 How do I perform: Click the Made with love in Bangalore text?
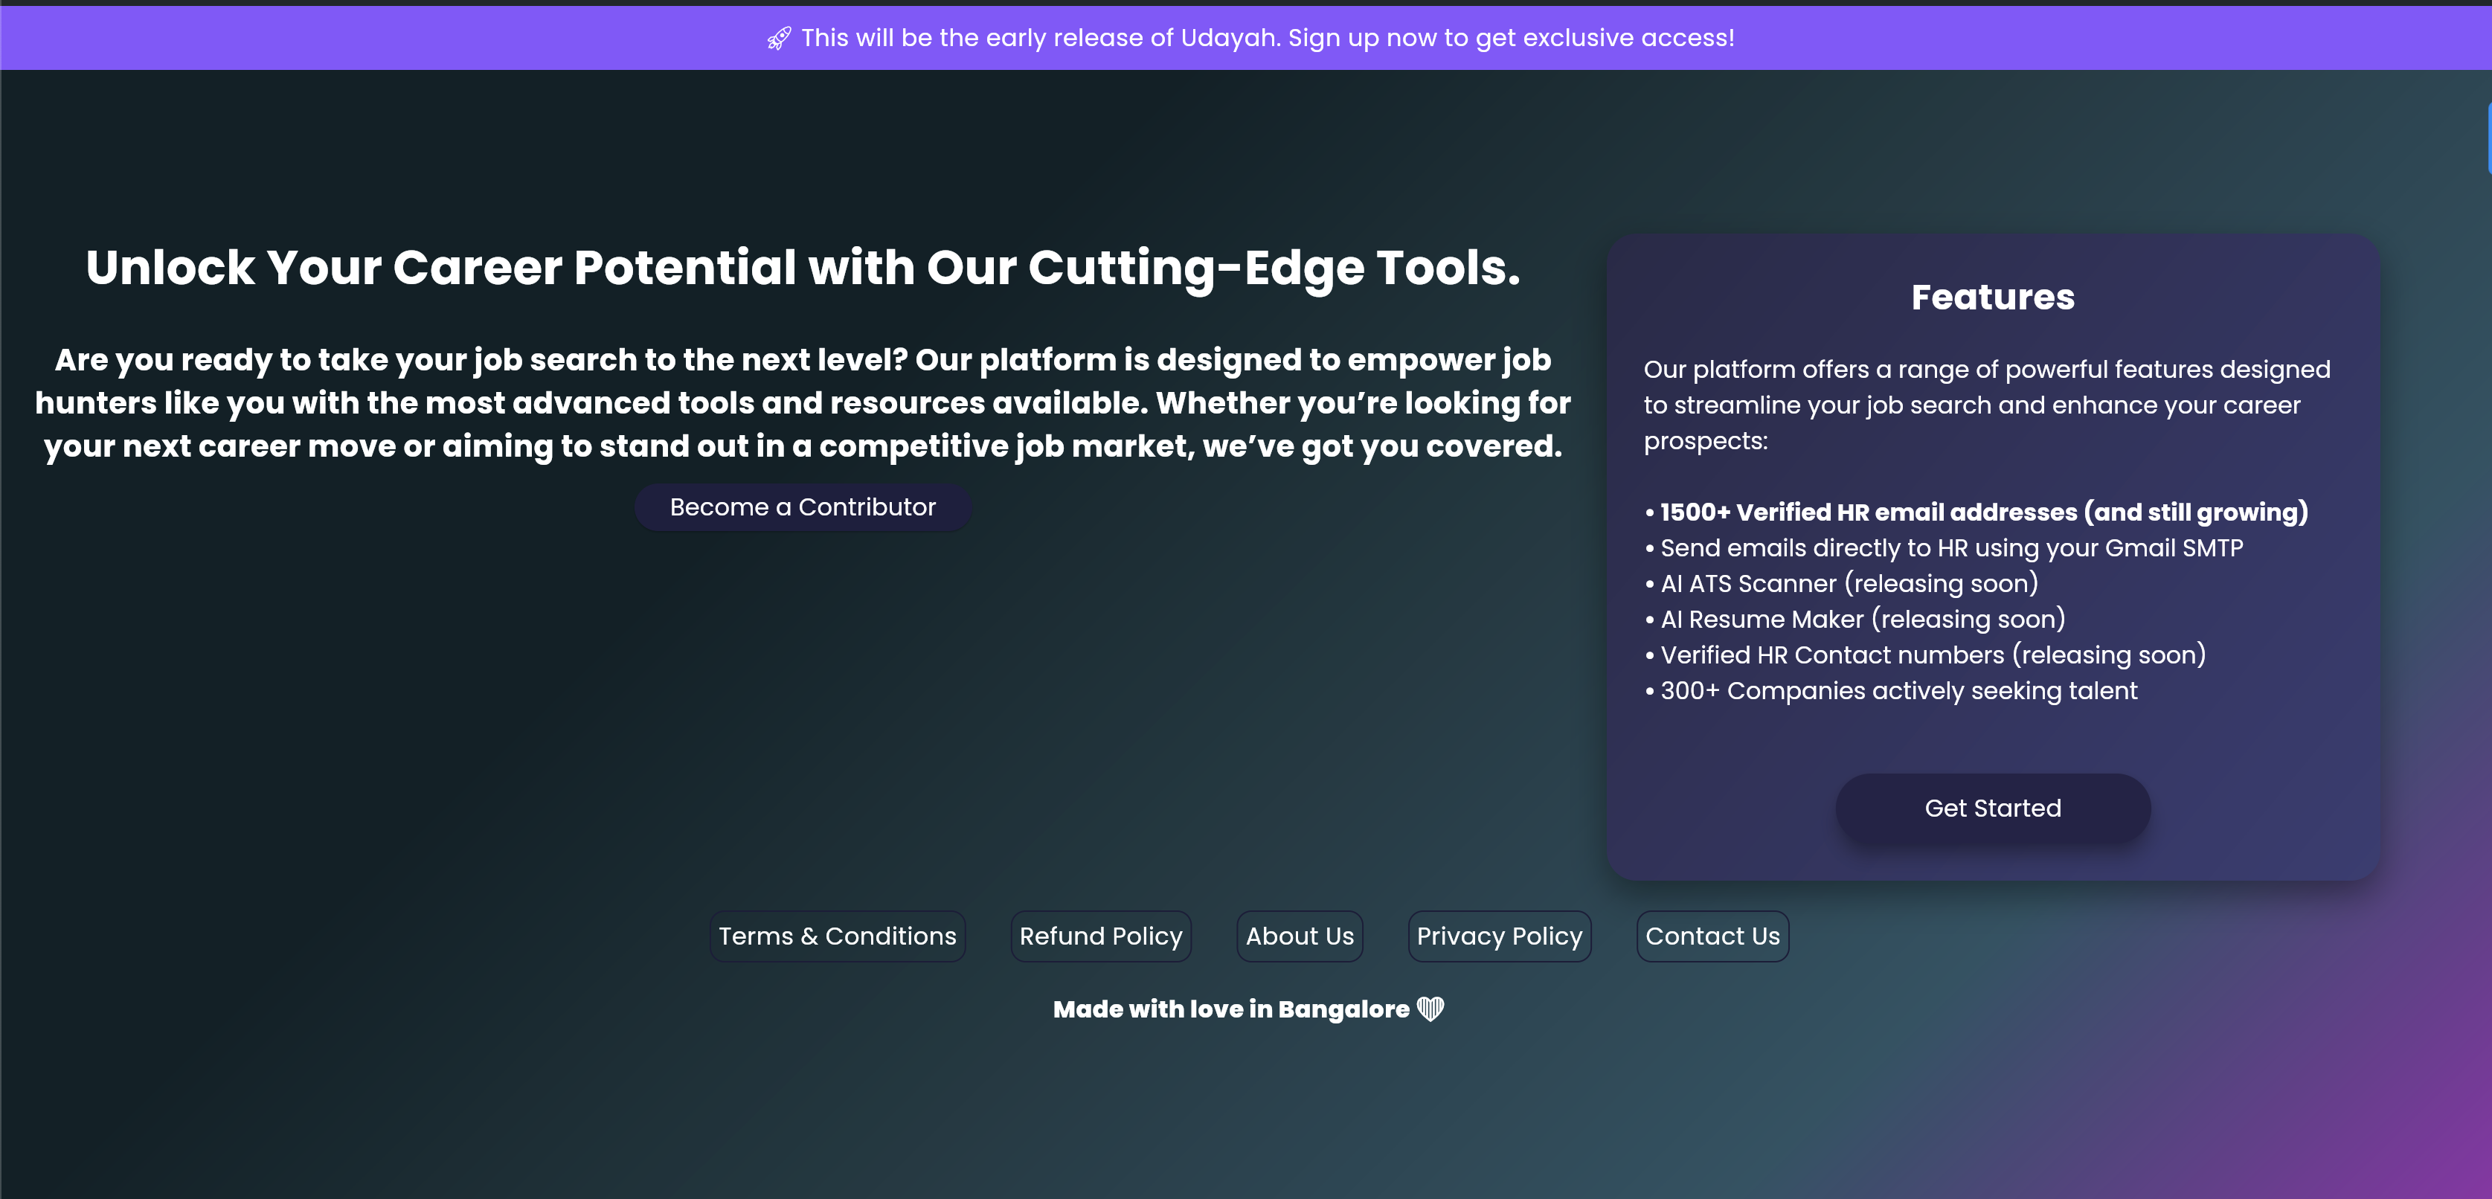point(1230,1009)
